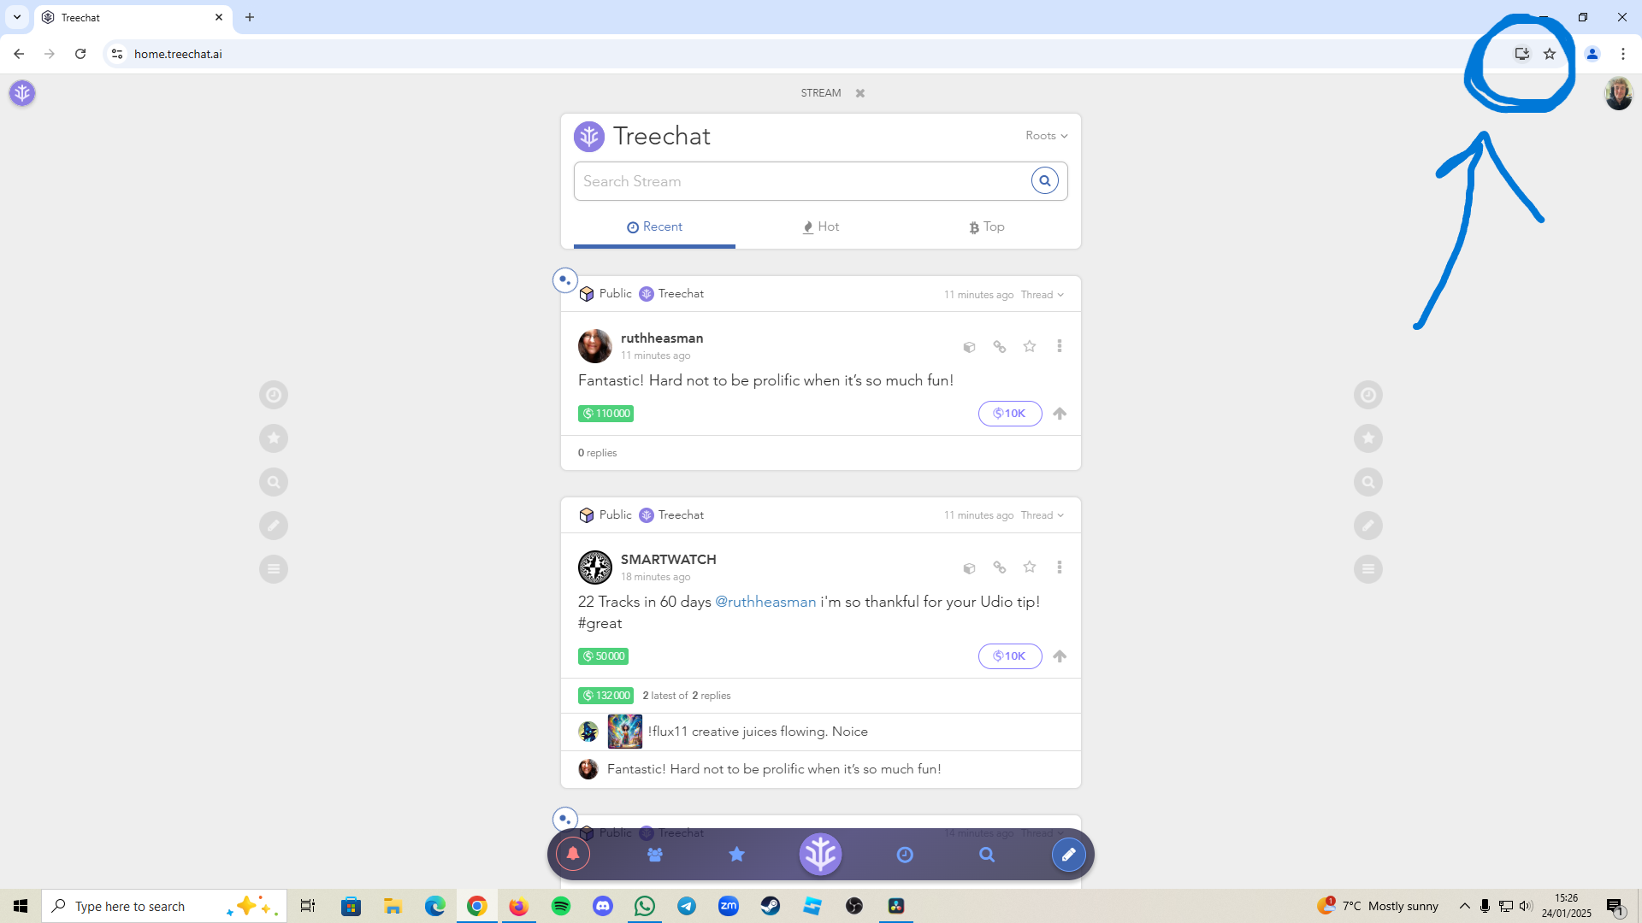This screenshot has width=1642, height=923.
Task: Click the compose pencil button in bottom bar
Action: point(1068,854)
